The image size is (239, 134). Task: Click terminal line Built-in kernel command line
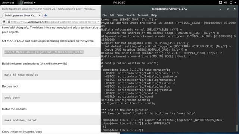[x=146, y=56]
